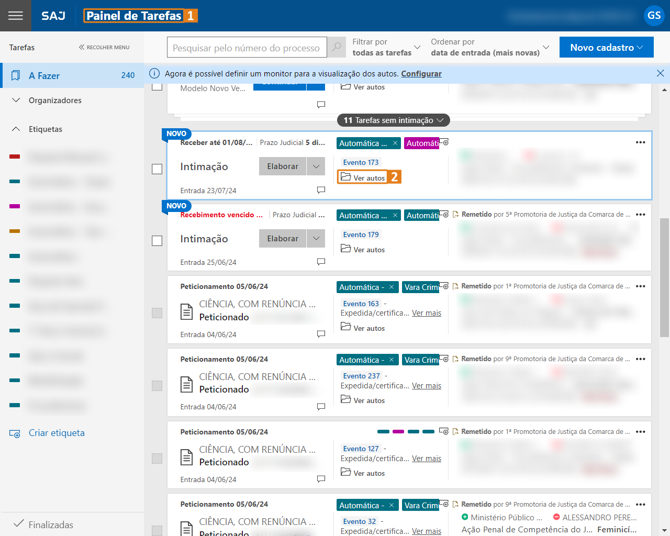Select checkbox for Evento 173 Intimação

(157, 169)
